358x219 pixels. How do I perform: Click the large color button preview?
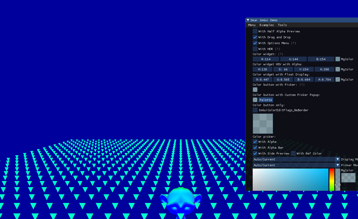(x=263, y=124)
